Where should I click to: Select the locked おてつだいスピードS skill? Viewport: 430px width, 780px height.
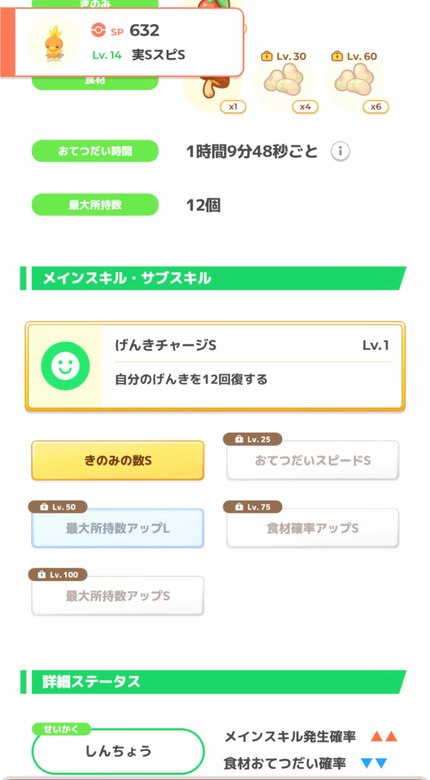313,461
